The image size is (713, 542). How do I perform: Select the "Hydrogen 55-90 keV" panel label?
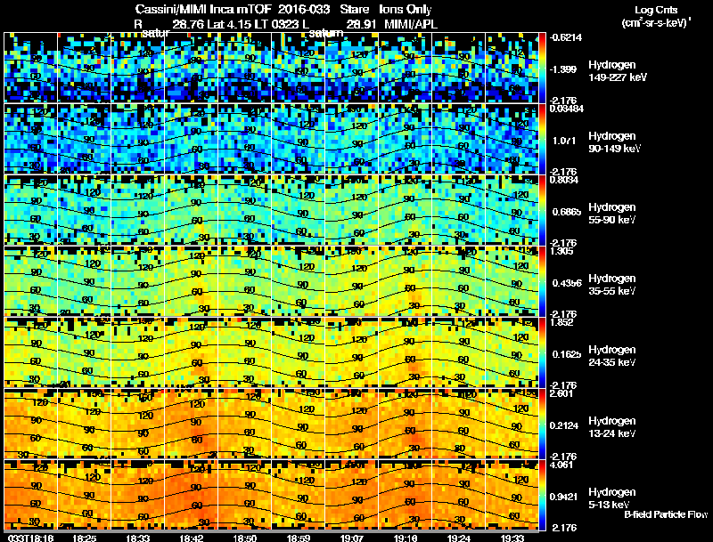[x=612, y=214]
